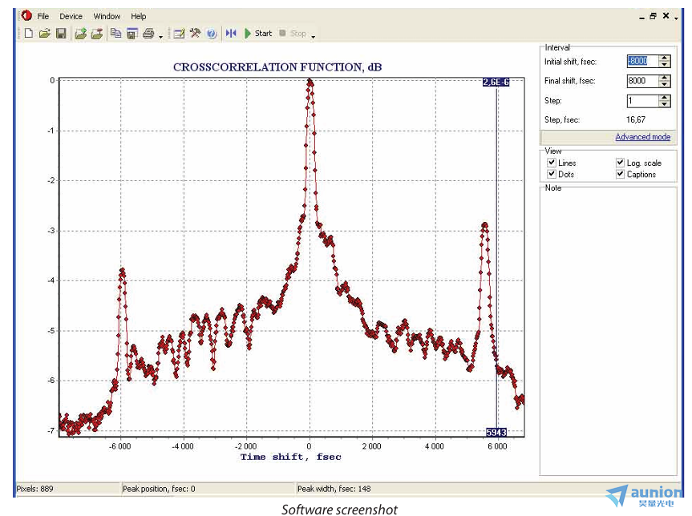Uncheck the Lines view checkbox
The width and height of the screenshot is (692, 516).
coord(552,163)
